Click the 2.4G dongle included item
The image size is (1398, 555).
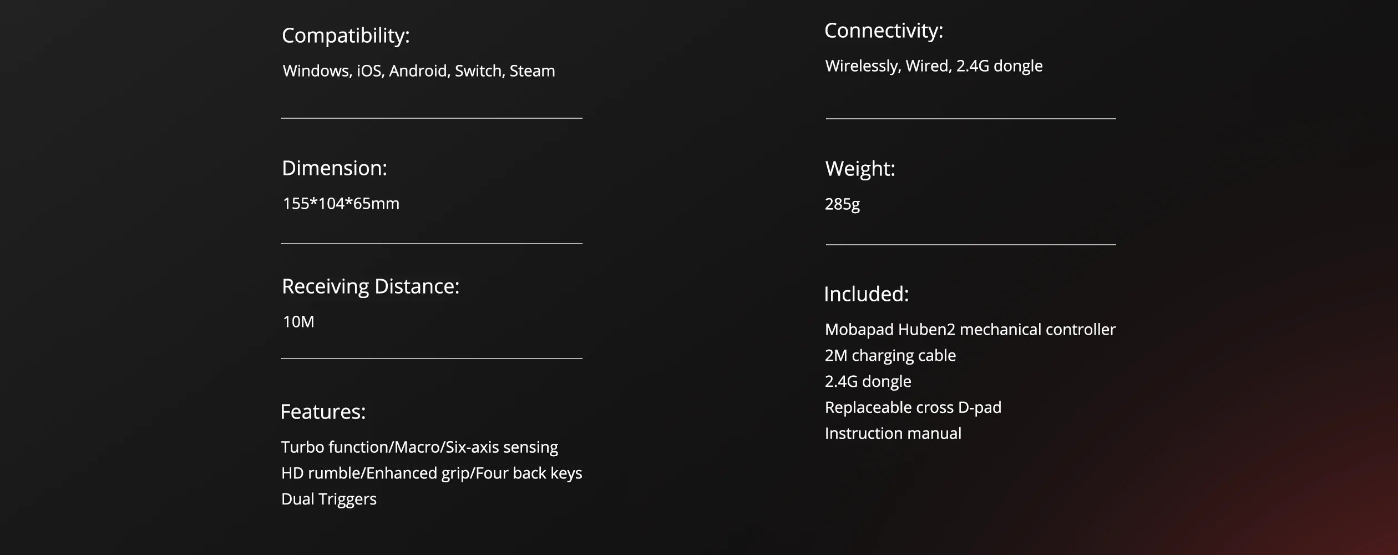(x=868, y=382)
